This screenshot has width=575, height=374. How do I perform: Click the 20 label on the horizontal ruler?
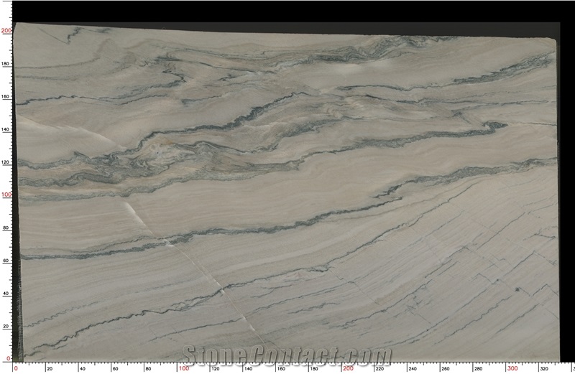50,368
